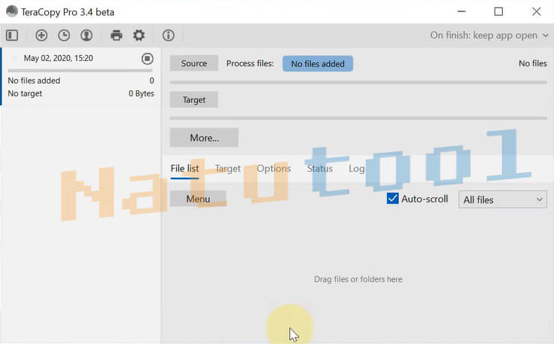The image size is (554, 344).
Task: Open the history clock icon
Action: pyautogui.click(x=64, y=35)
